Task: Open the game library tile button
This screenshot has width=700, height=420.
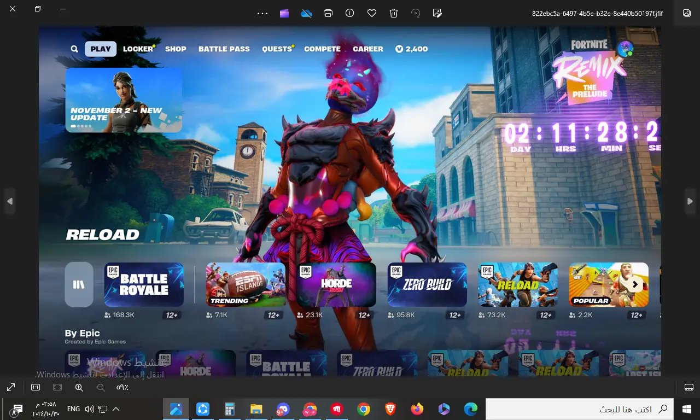Action: [x=79, y=284]
